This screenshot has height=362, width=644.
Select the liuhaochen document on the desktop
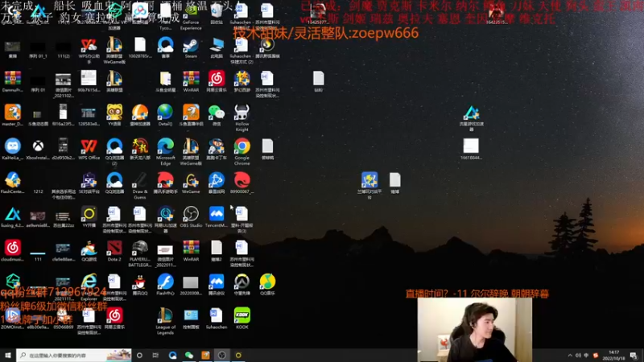[217, 319]
